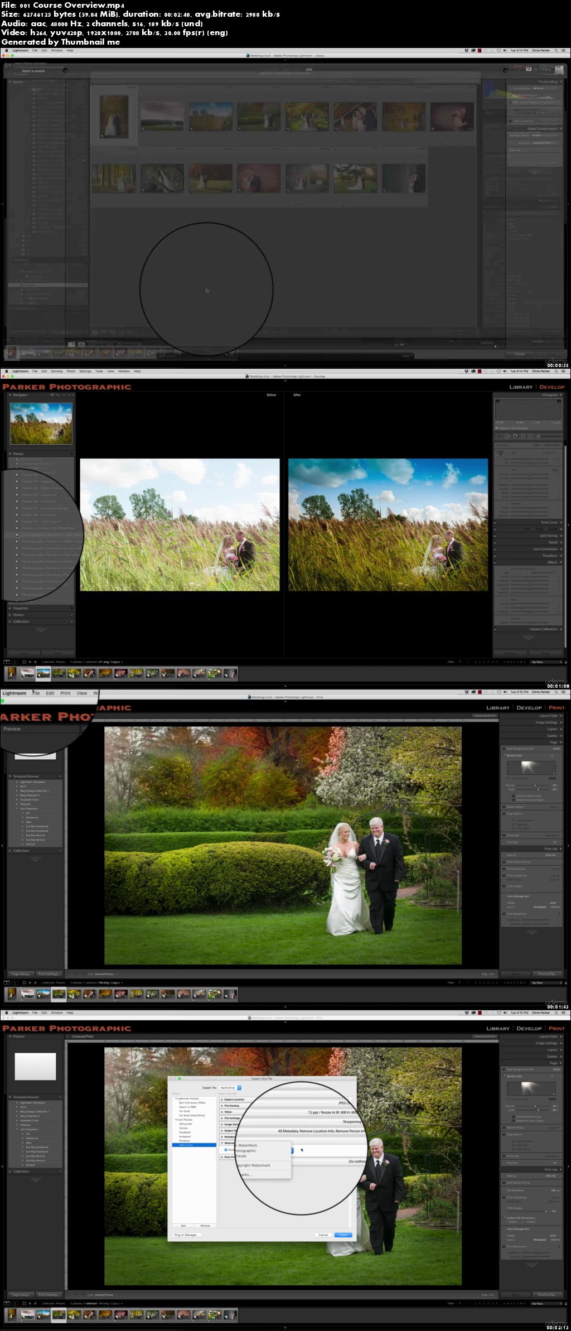Click Presets panel plus icon in 00:01:08 frame
This screenshot has height=1331, width=571.
(x=71, y=454)
